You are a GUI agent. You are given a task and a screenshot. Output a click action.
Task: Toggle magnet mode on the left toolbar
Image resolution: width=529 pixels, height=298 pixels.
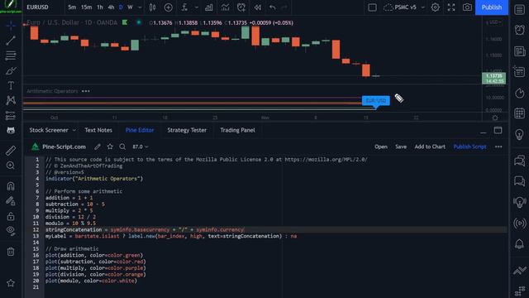(11, 186)
